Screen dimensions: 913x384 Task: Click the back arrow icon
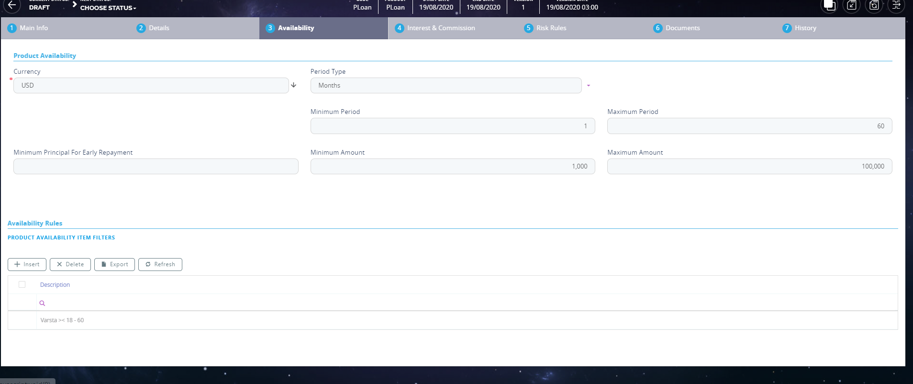12,6
